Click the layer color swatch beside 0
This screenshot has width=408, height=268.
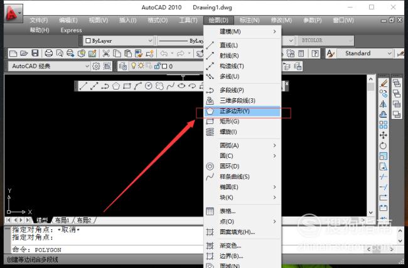click(164, 66)
